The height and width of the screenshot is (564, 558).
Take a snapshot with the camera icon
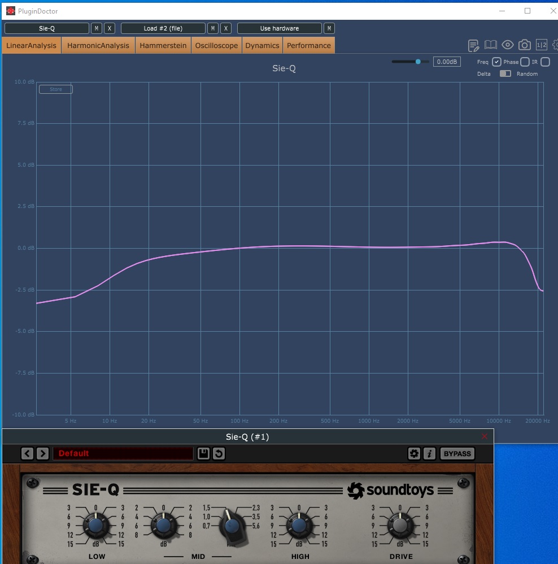click(524, 45)
